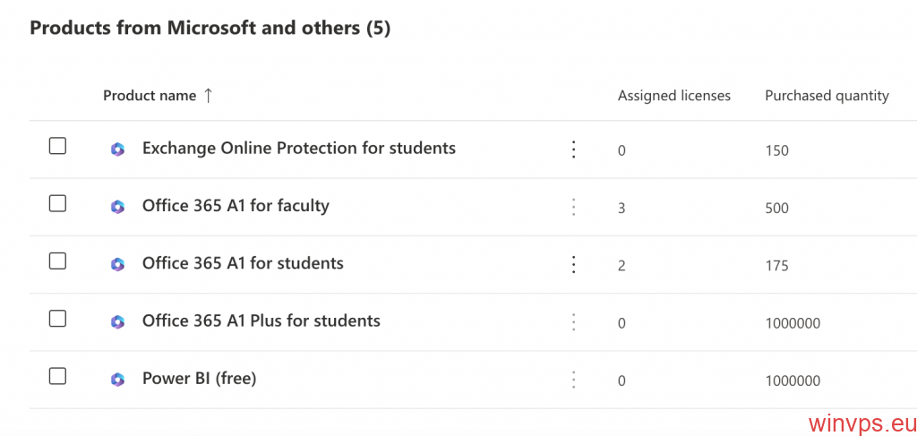Select the Office 365 A1 for students checkbox

click(57, 261)
